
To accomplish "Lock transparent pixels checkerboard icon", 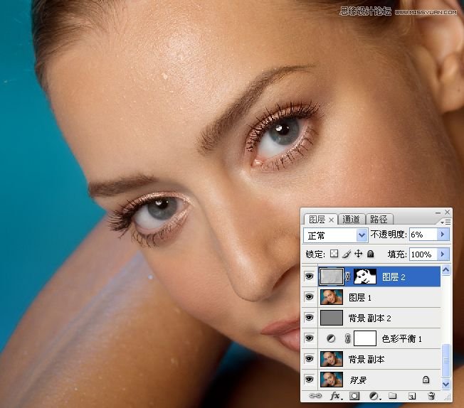I will tap(334, 254).
